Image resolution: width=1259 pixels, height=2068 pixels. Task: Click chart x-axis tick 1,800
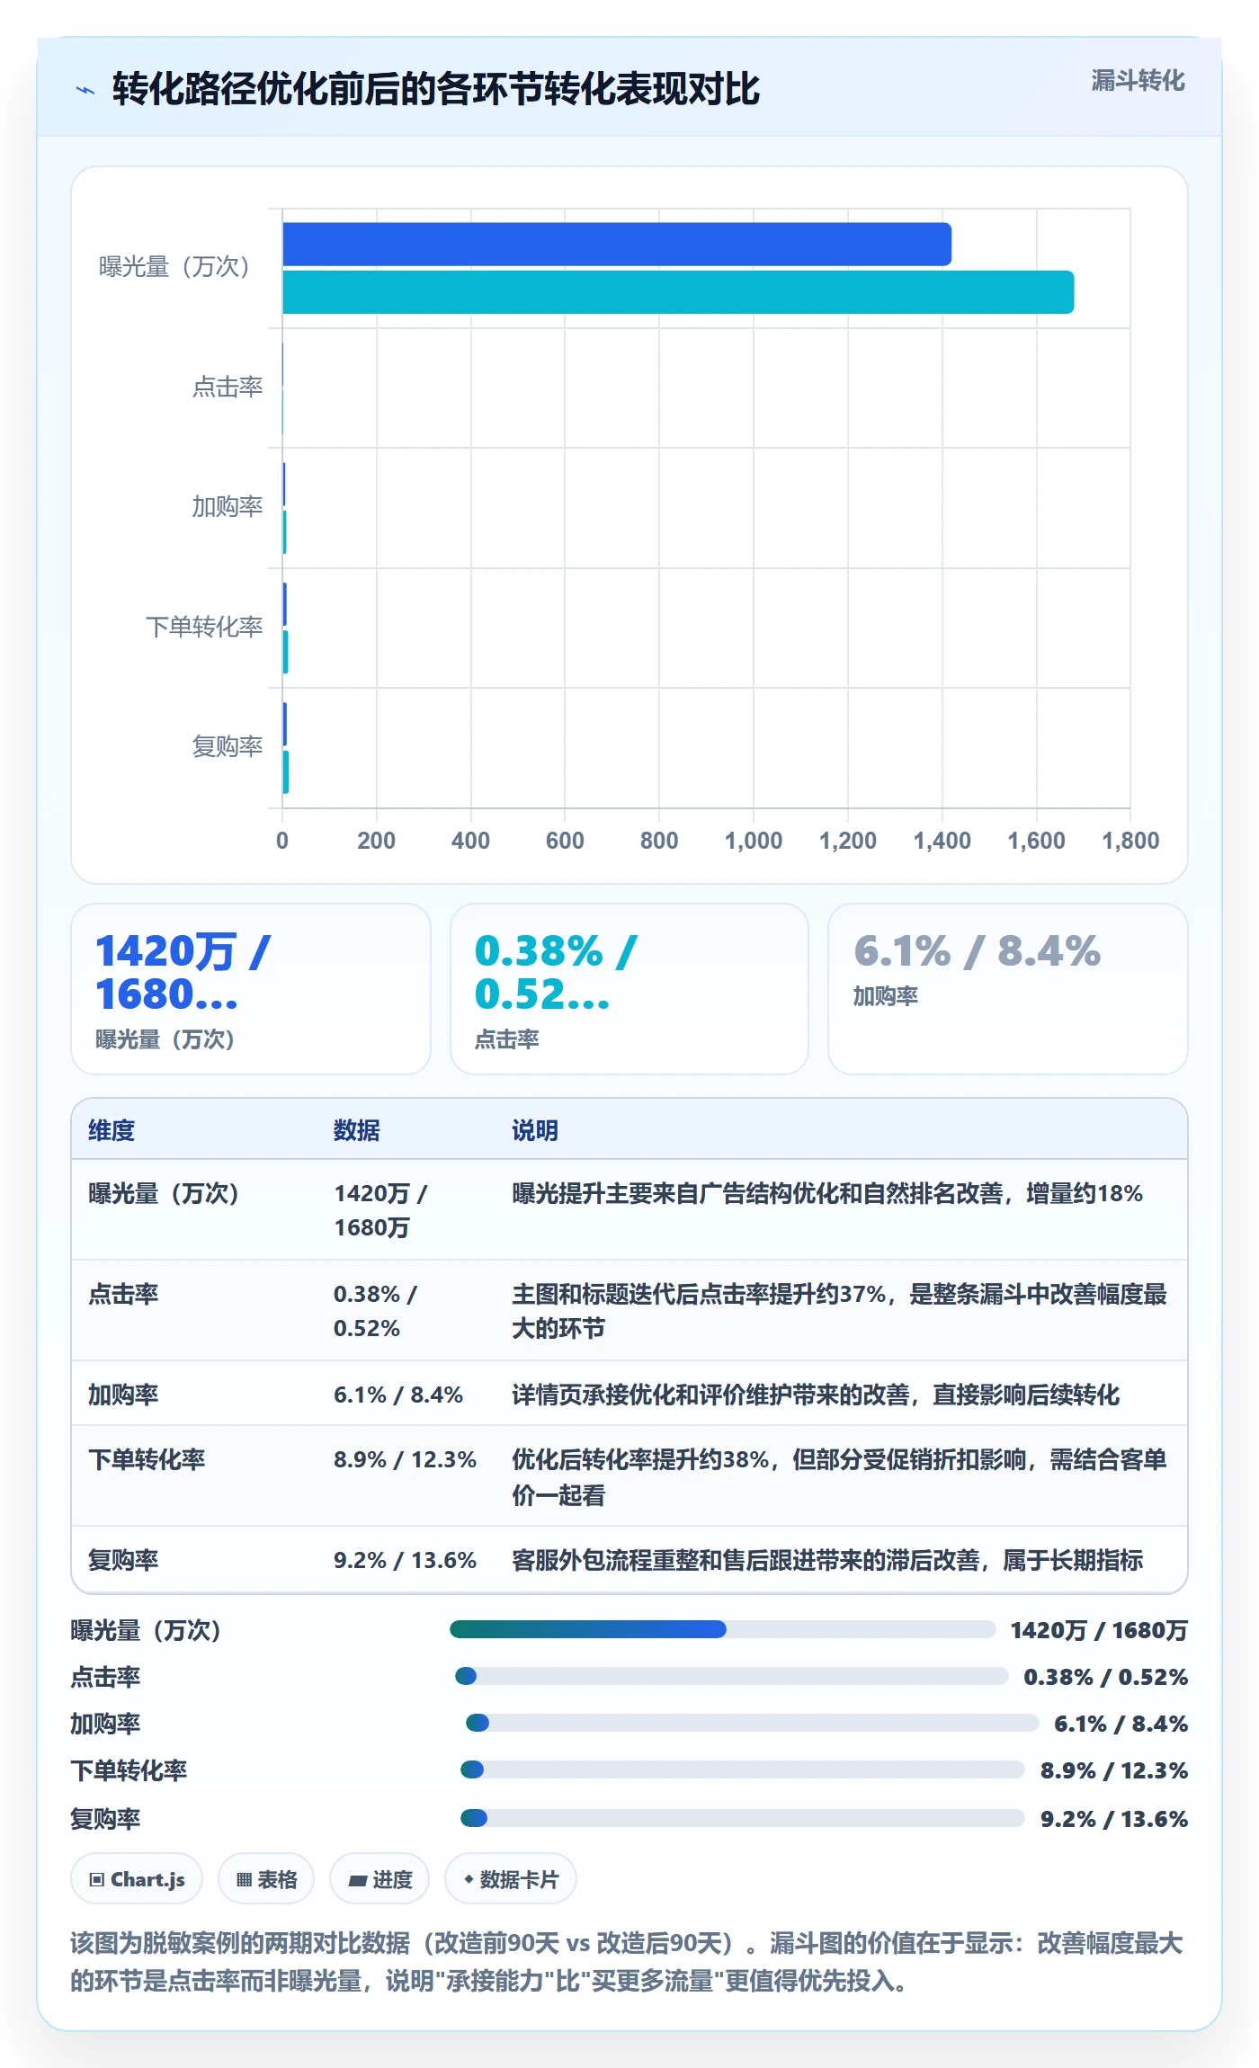click(x=1130, y=841)
